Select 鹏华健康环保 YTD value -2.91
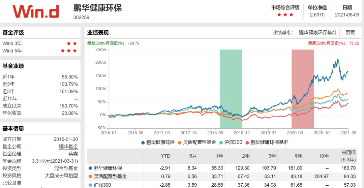Viewport: 364px width, 188px height. coord(166,168)
